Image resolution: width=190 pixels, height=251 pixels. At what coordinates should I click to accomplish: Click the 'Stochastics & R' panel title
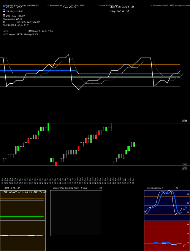click(155, 188)
